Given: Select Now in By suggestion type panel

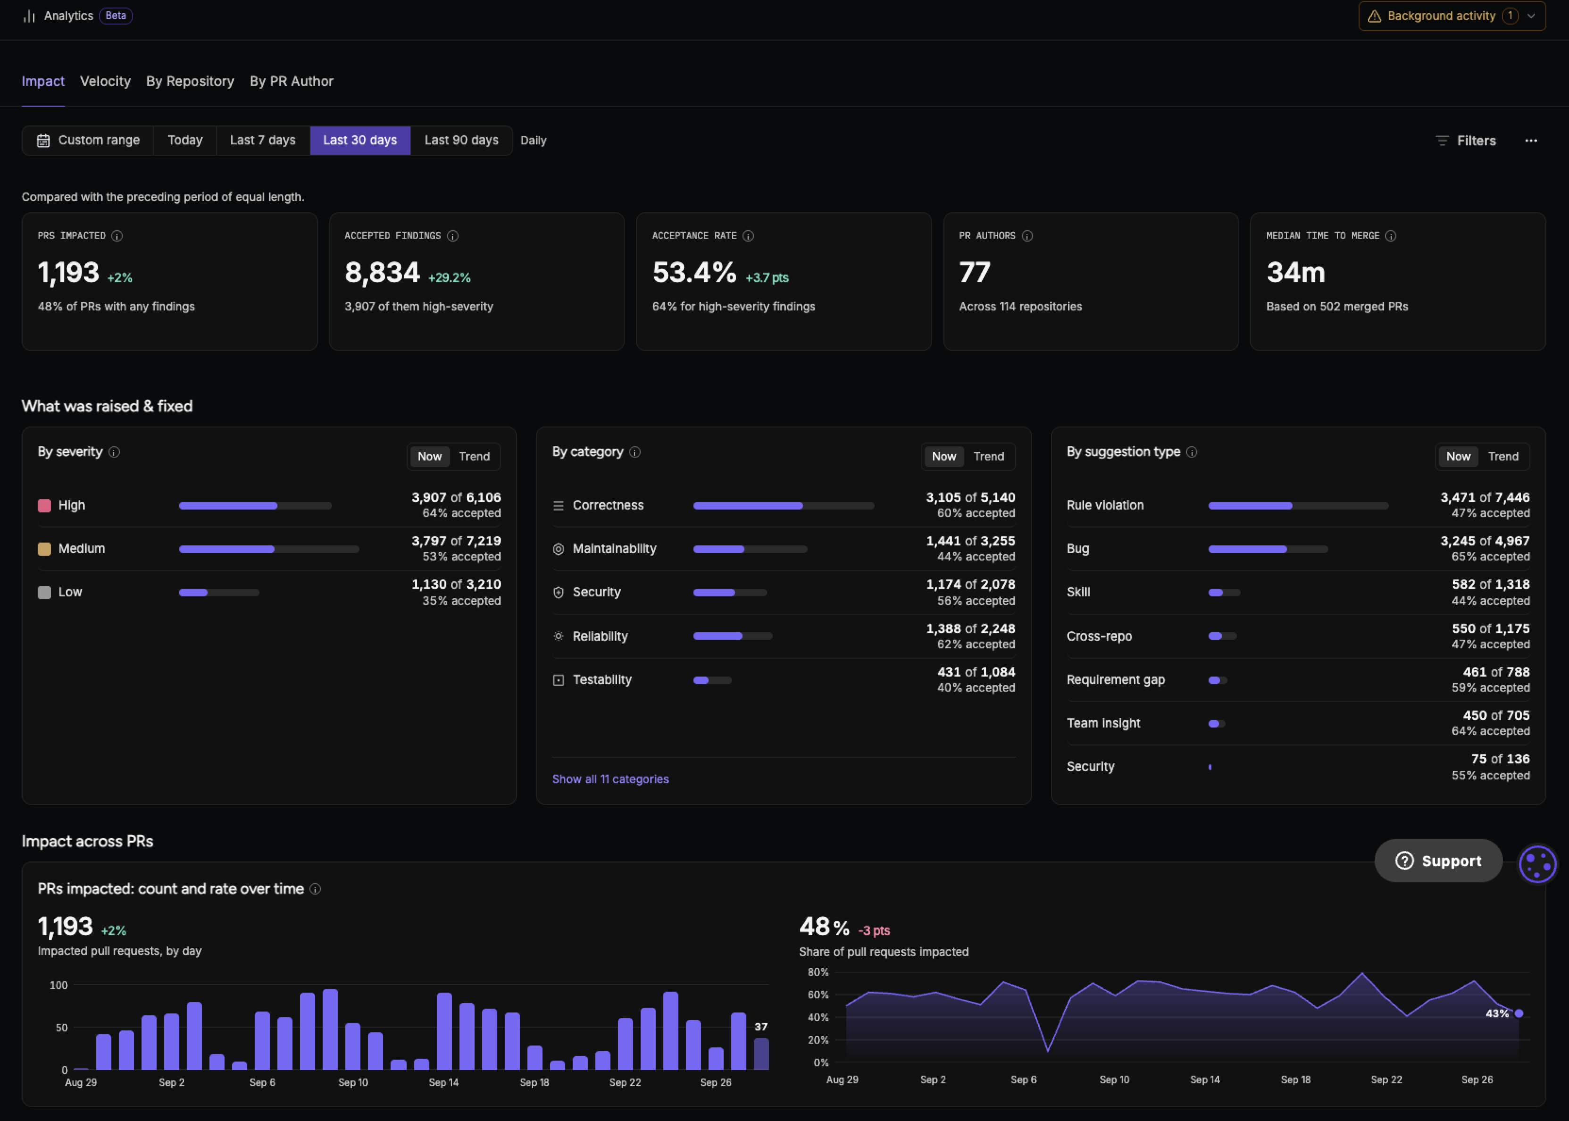Looking at the screenshot, I should click(1458, 456).
